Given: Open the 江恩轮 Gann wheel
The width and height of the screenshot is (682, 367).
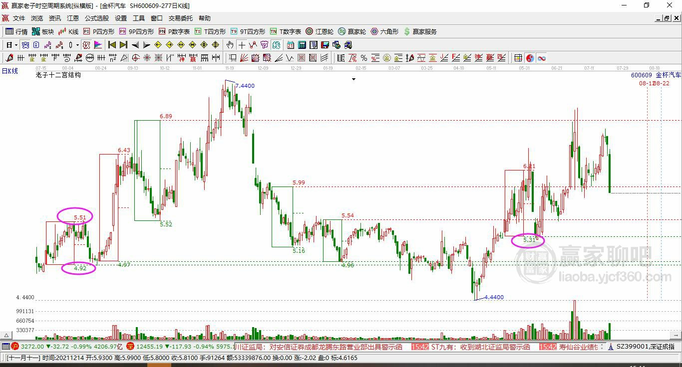Looking at the screenshot, I should coord(320,31).
